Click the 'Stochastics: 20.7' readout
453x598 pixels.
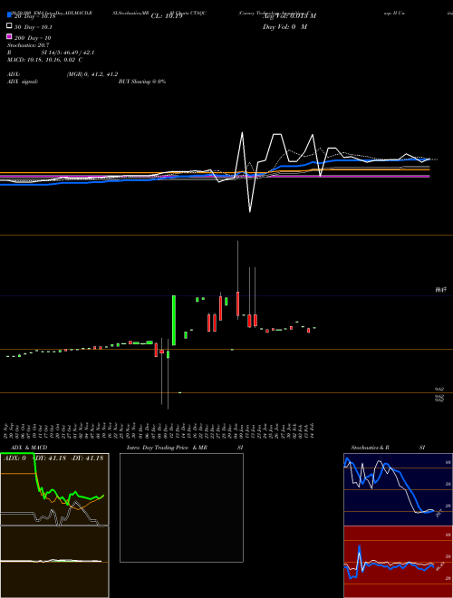[x=28, y=45]
